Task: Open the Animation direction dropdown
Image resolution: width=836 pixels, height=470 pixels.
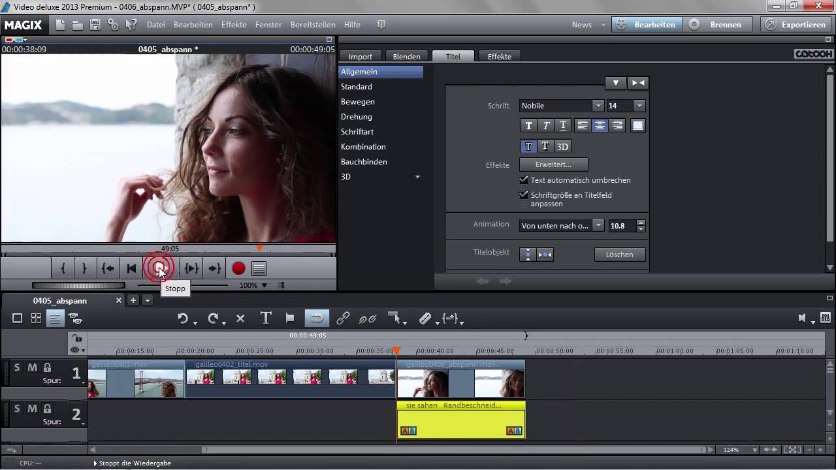Action: click(x=598, y=226)
